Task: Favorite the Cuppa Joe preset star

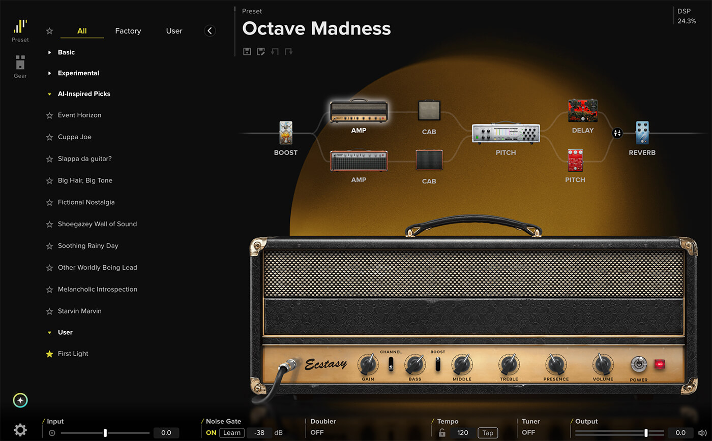Action: tap(49, 137)
